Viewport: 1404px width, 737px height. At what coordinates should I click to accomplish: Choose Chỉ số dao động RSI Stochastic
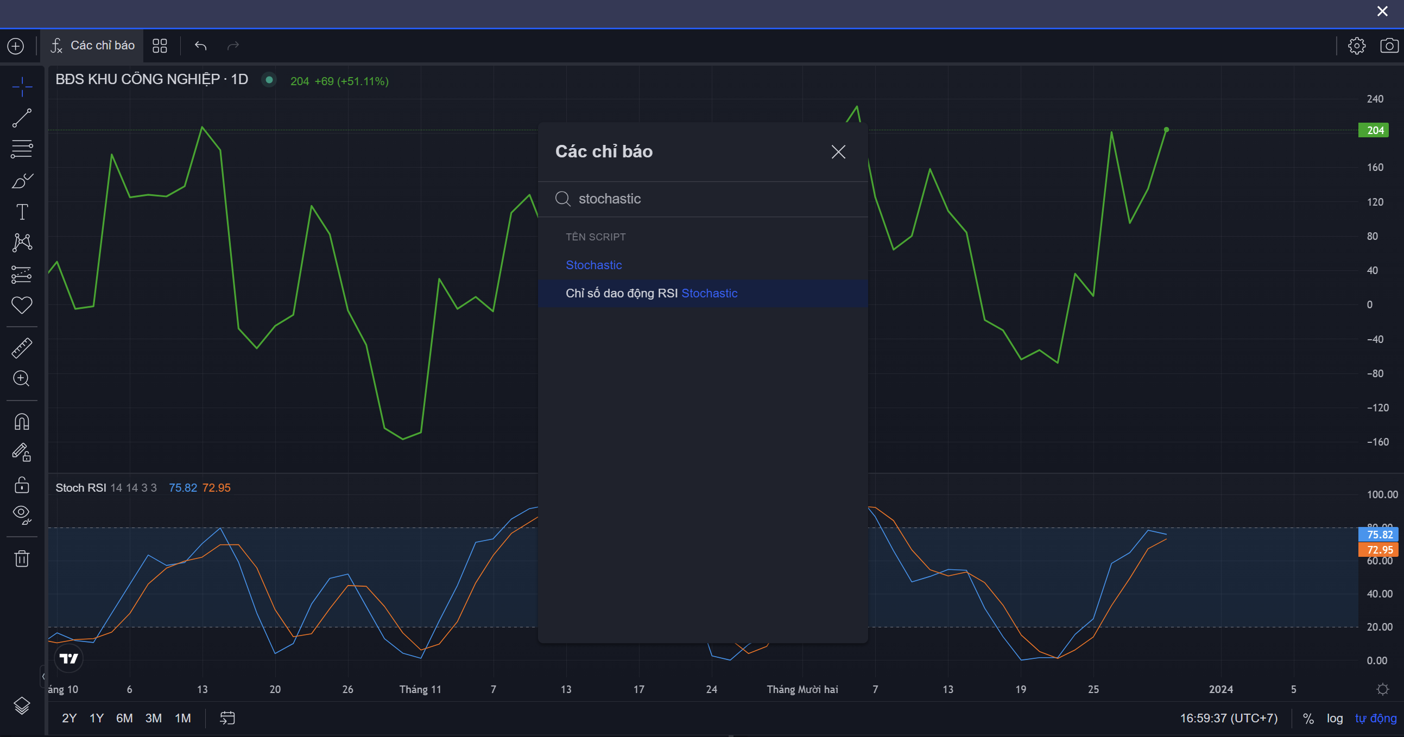point(652,293)
